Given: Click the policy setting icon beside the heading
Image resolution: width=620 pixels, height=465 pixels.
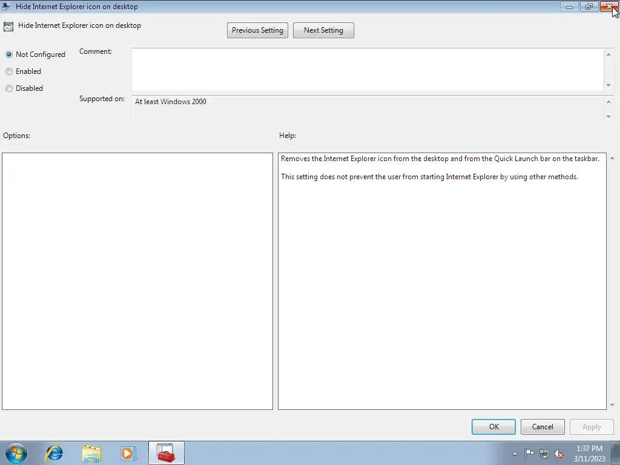Looking at the screenshot, I should (8, 27).
